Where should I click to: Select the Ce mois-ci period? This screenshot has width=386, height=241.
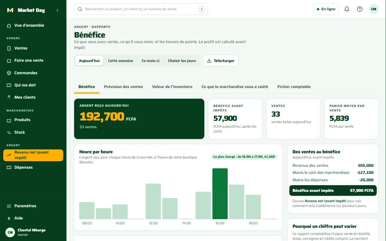point(151,61)
